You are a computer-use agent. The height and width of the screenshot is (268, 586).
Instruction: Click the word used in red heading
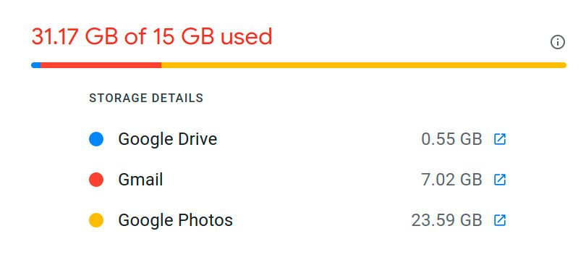click(x=246, y=37)
